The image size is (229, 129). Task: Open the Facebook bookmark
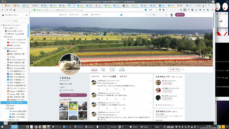point(12,51)
